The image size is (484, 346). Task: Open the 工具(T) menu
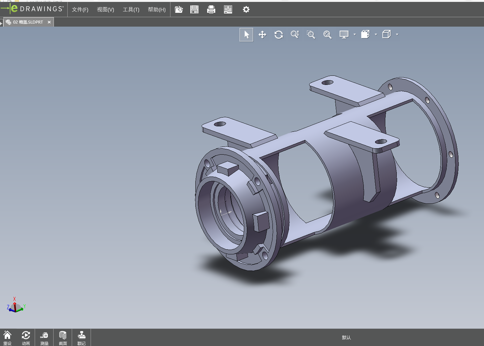[131, 9]
